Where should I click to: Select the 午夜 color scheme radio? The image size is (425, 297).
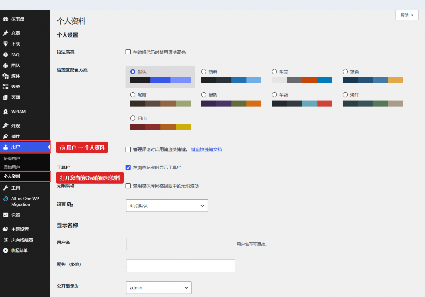coord(274,95)
